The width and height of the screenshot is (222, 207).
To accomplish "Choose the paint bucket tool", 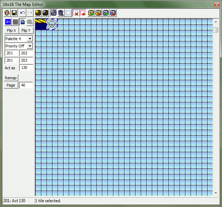I will pyautogui.click(x=61, y=13).
